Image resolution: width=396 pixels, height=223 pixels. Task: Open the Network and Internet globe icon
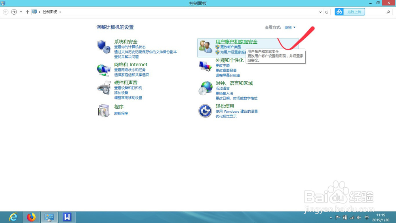(x=103, y=70)
